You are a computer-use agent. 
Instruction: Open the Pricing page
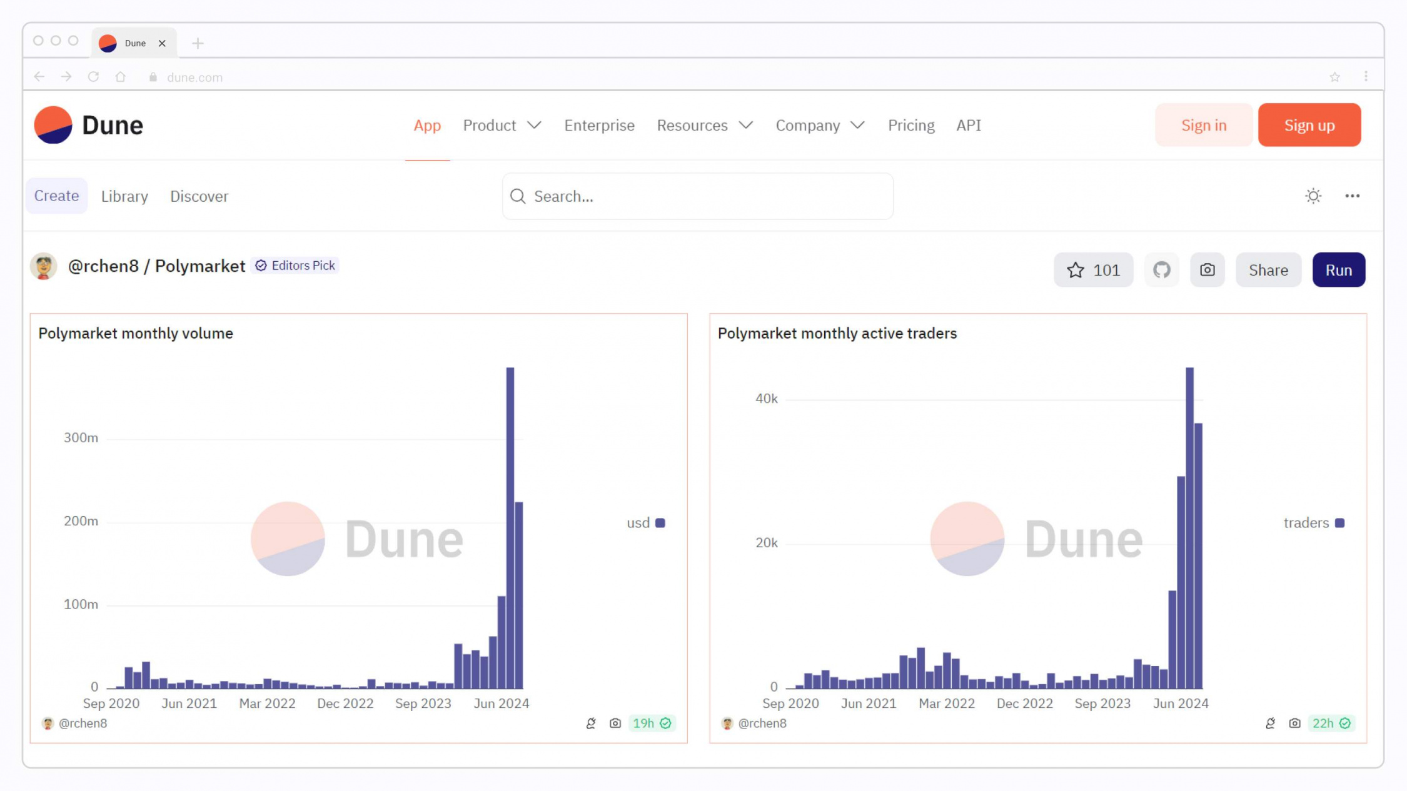(911, 125)
